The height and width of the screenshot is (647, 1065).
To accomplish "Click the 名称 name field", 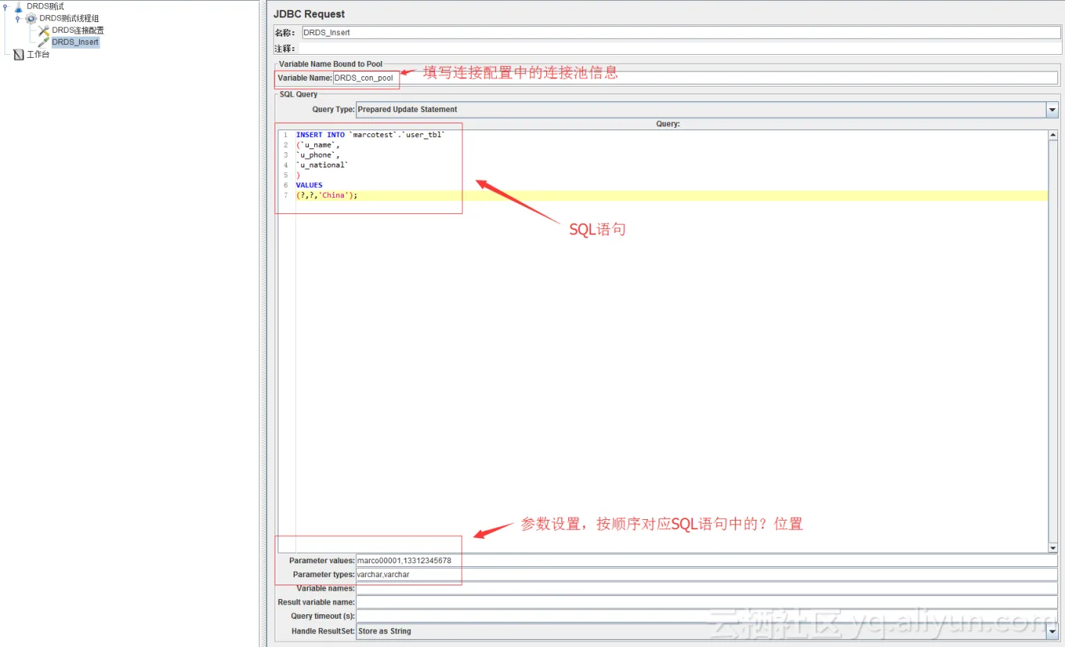I will pyautogui.click(x=681, y=33).
